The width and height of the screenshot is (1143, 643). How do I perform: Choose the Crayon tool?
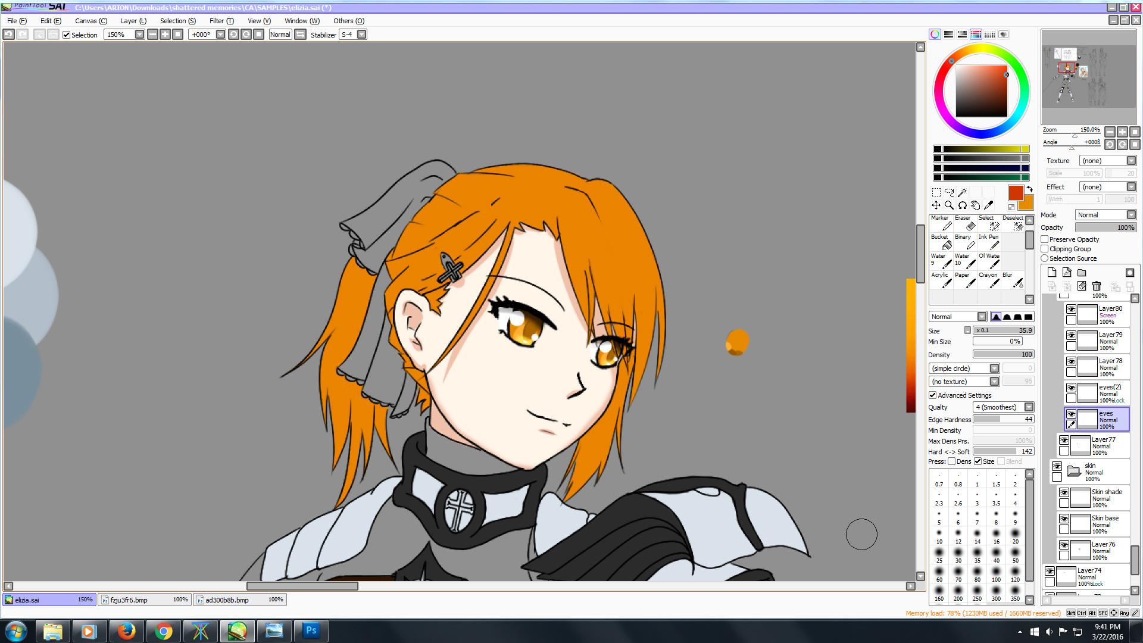988,280
